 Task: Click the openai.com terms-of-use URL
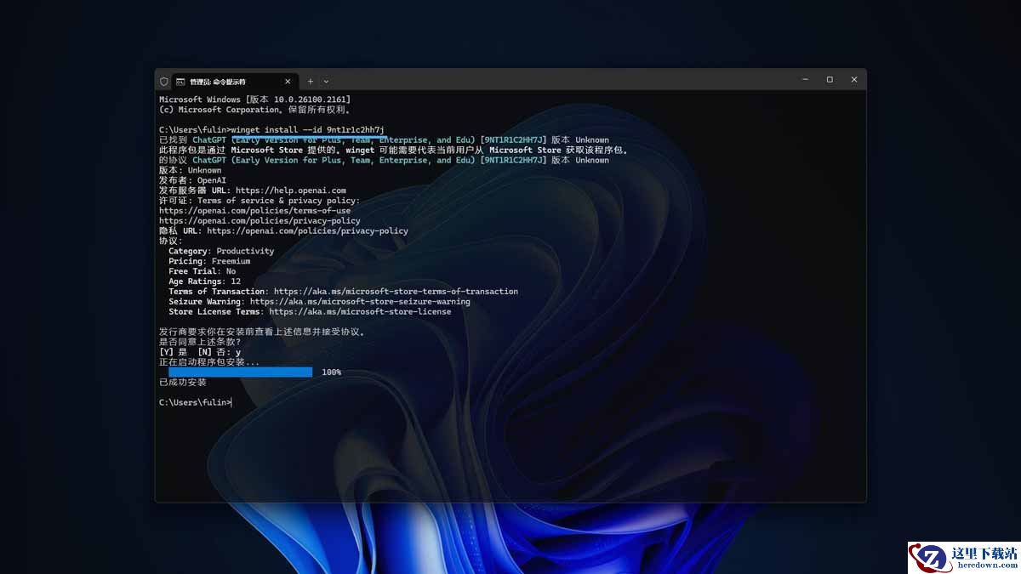click(x=254, y=211)
